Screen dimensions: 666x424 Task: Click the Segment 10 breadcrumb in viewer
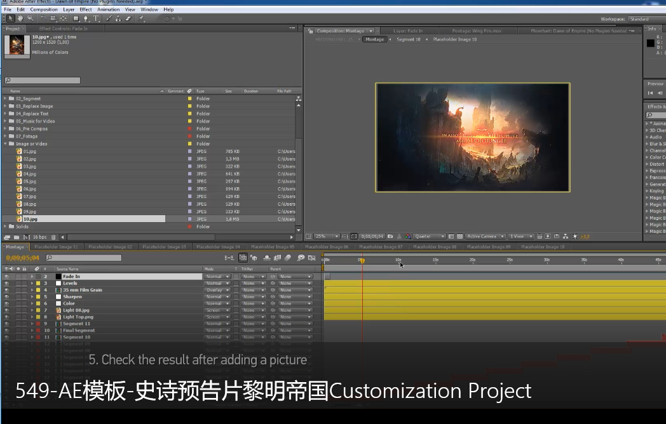pyautogui.click(x=408, y=39)
